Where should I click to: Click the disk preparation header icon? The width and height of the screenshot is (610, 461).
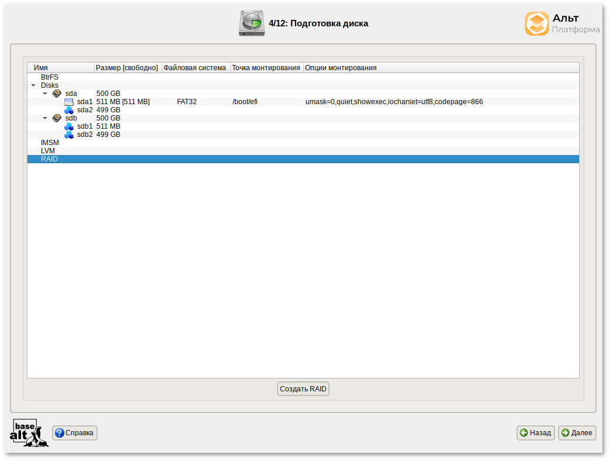click(x=251, y=23)
